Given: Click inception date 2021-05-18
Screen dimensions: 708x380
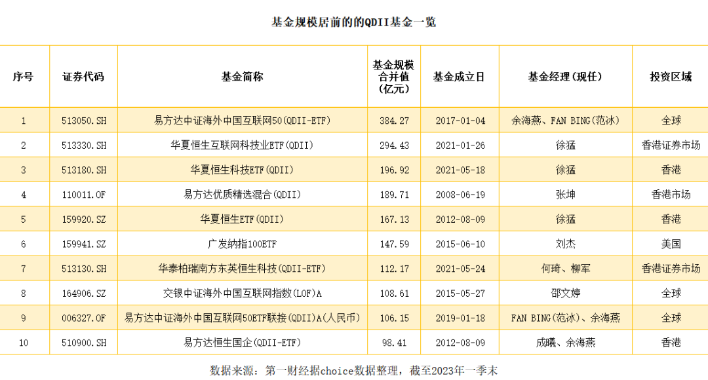Looking at the screenshot, I should click(460, 170).
